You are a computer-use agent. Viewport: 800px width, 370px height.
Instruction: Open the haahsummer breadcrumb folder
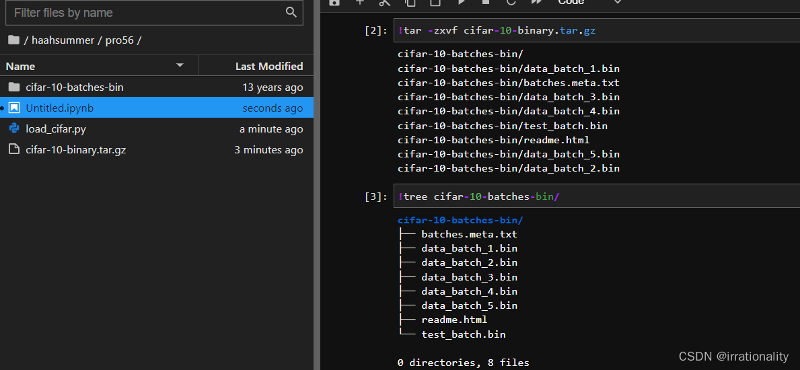(x=63, y=40)
